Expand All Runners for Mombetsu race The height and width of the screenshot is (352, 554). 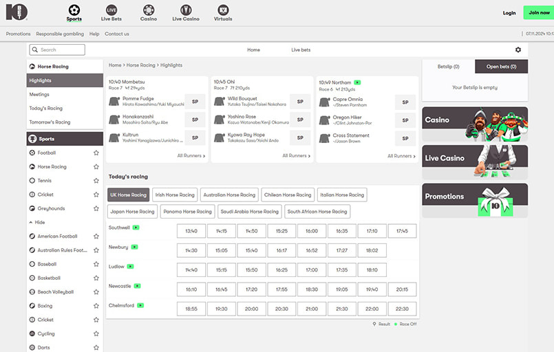click(x=191, y=156)
